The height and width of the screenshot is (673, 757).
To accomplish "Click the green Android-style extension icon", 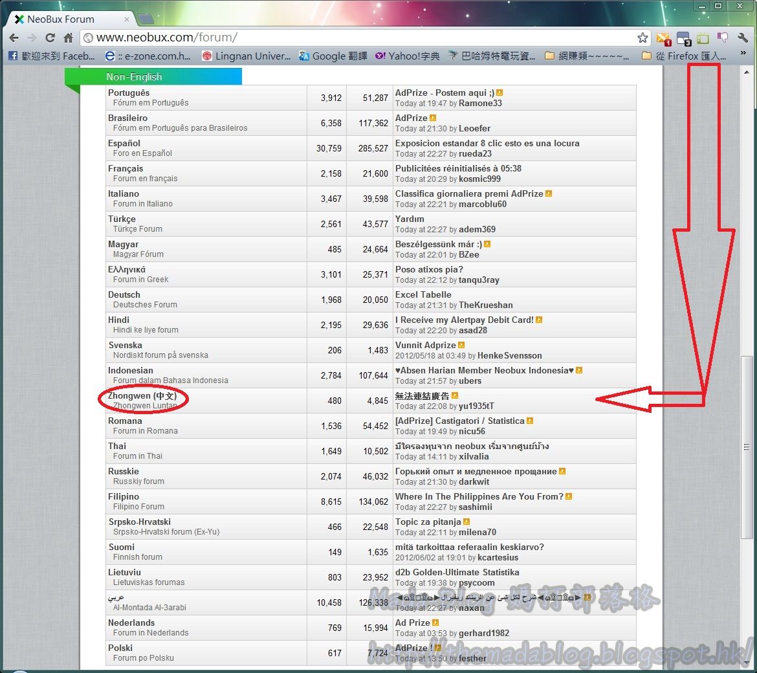I will coord(703,38).
